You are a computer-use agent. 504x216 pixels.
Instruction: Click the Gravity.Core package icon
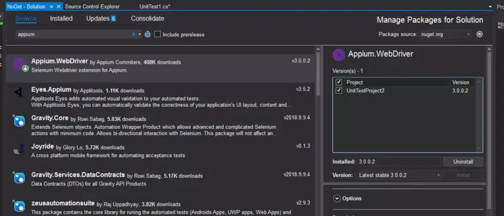(x=19, y=121)
